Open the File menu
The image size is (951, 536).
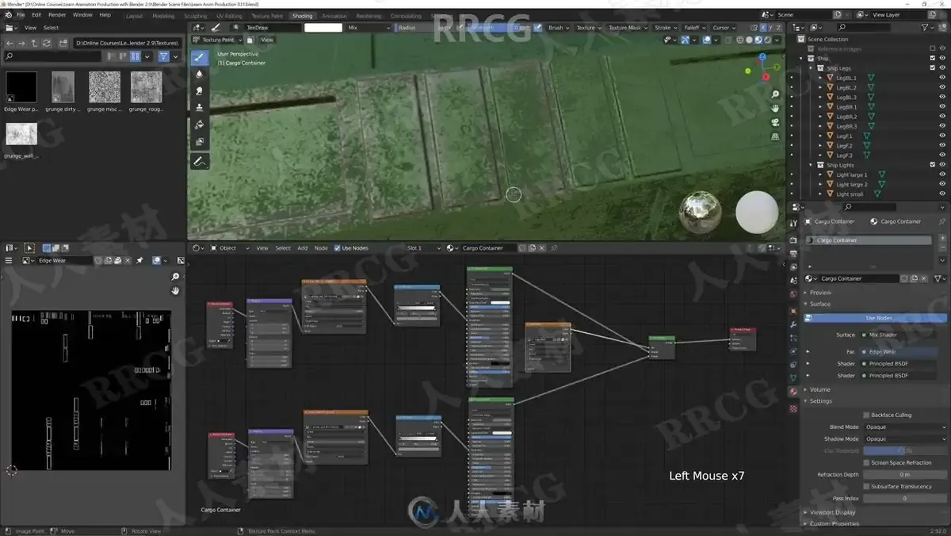[21, 14]
